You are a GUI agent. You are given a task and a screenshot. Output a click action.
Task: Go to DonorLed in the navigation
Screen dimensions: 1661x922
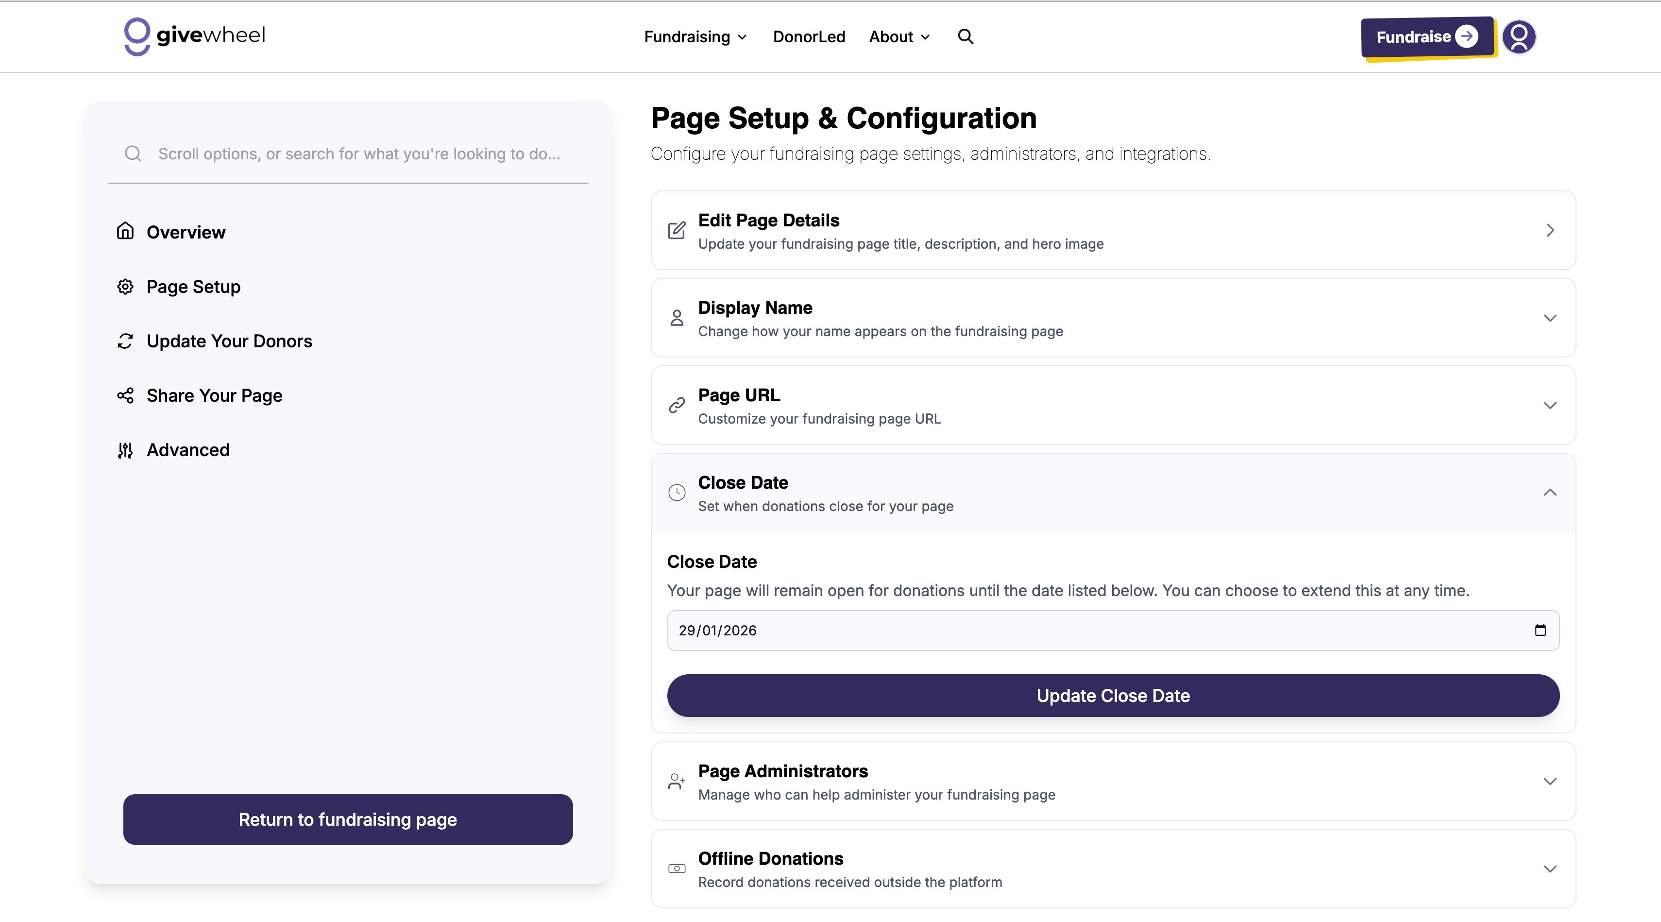click(809, 37)
